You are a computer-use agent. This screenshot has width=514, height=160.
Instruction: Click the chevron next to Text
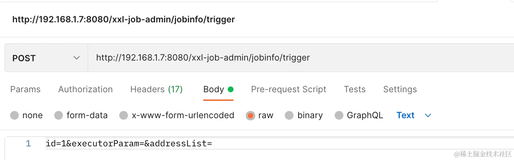pos(428,116)
